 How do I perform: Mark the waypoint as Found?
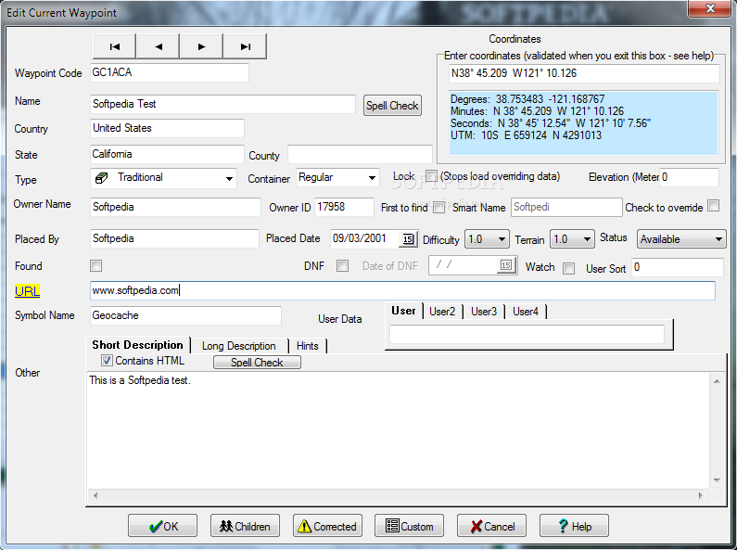click(95, 266)
